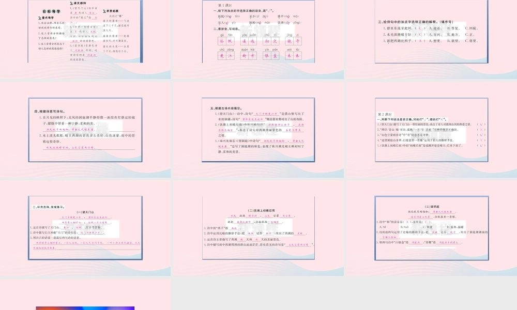The image size is (517, 310).
Task: Select the (二)饮湖上初晴后雨 slide
Action: pyautogui.click(x=258, y=228)
